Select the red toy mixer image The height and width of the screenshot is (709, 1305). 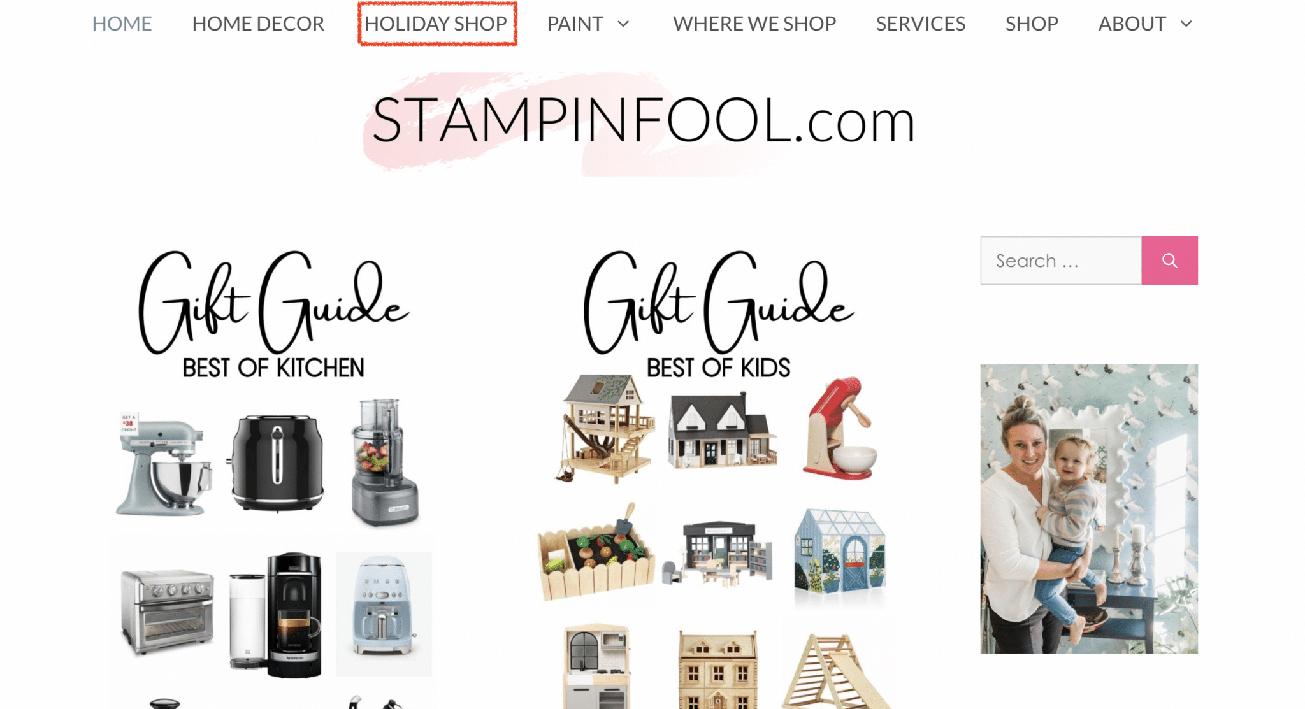(x=840, y=427)
